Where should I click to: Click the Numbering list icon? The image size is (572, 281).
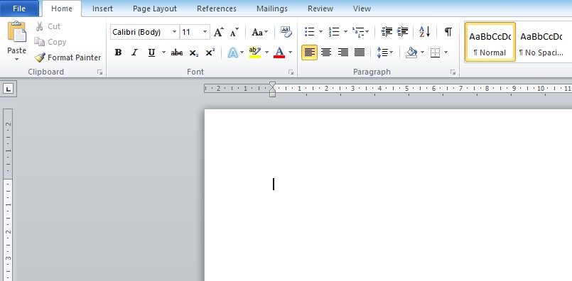coord(334,32)
